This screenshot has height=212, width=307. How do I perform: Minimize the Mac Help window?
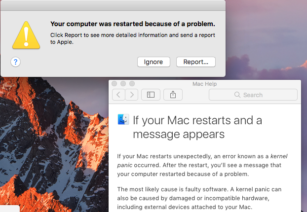click(123, 84)
